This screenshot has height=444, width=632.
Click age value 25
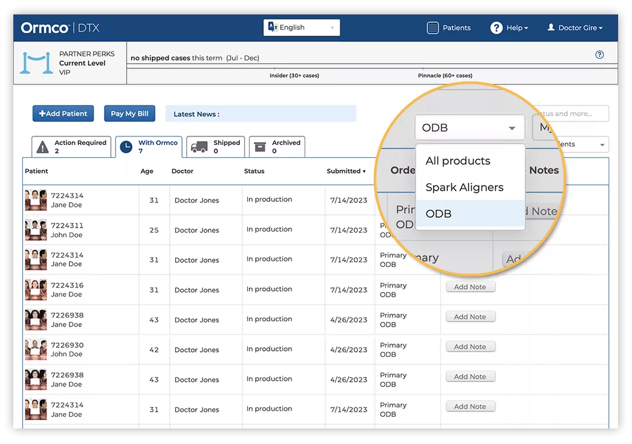[x=154, y=230]
